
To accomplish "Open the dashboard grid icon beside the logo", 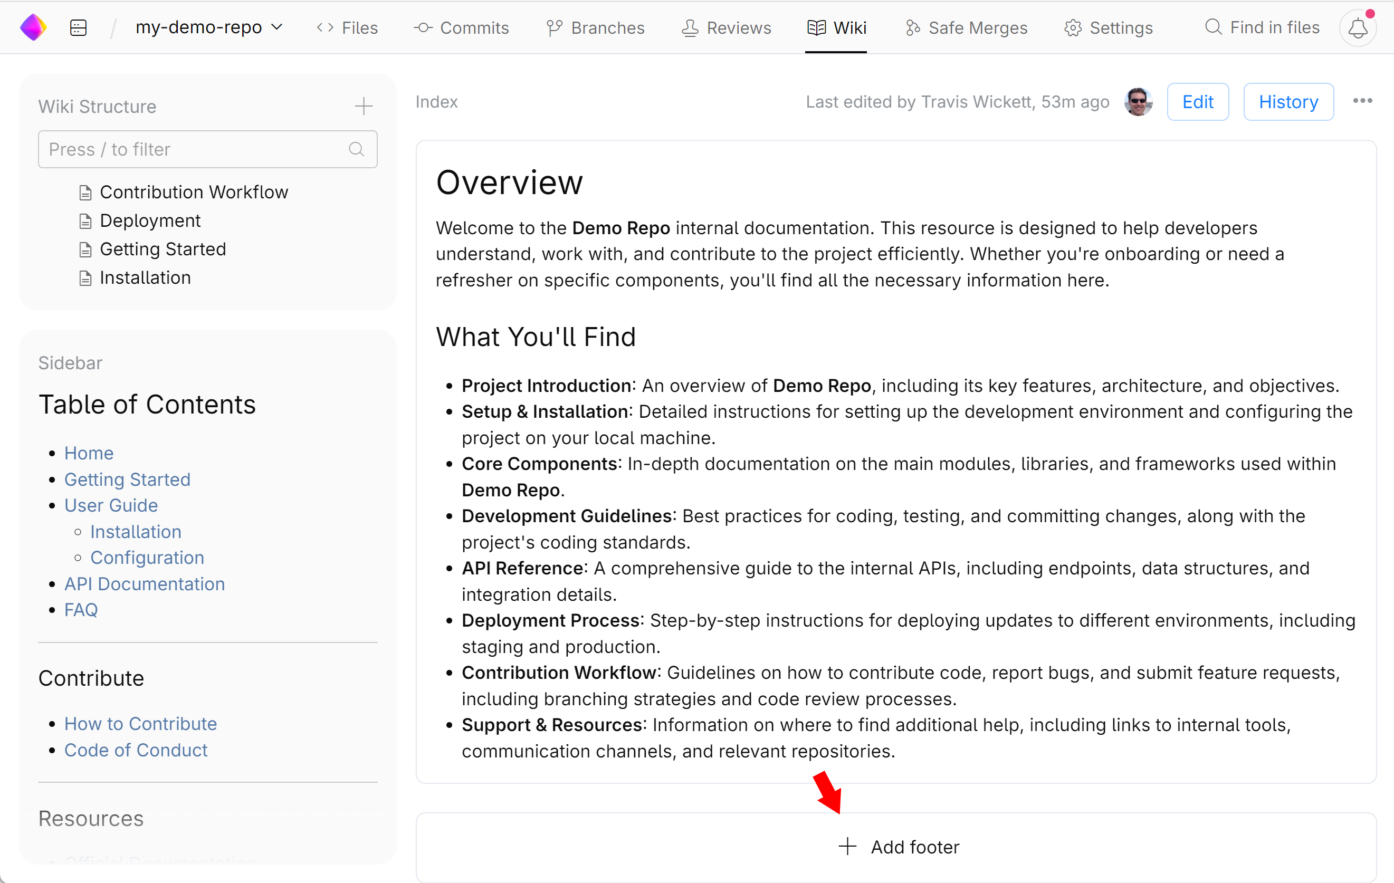I will [x=78, y=26].
